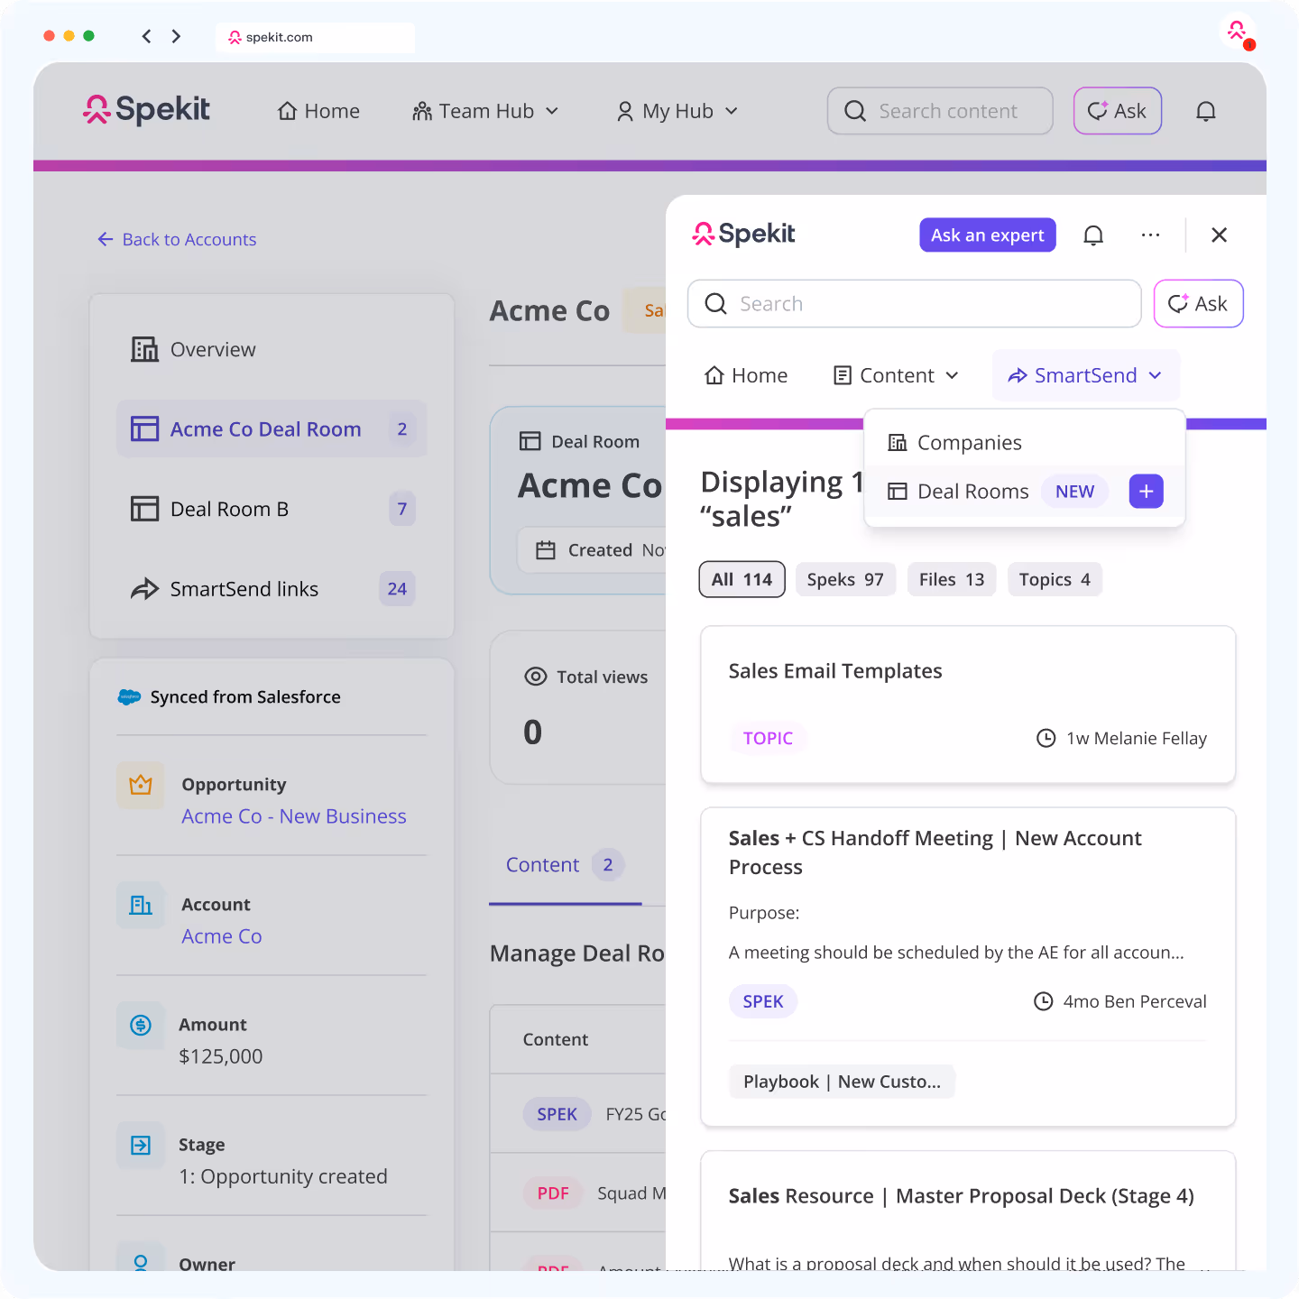1299x1299 pixels.
Task: Click the Ask button in main header
Action: [1117, 111]
